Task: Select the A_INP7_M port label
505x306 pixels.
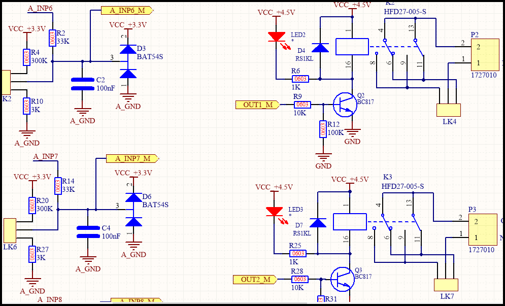Action: 132,158
